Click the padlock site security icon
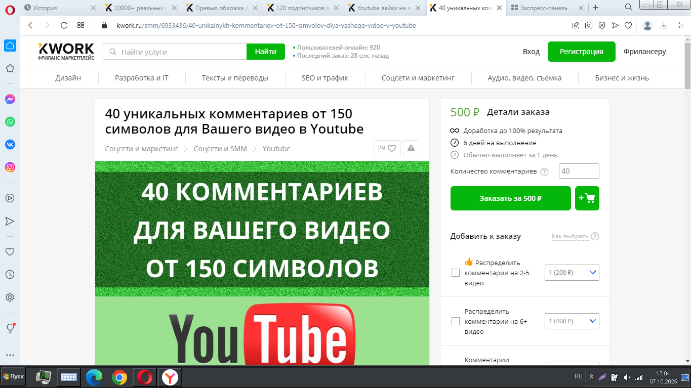 [105, 25]
